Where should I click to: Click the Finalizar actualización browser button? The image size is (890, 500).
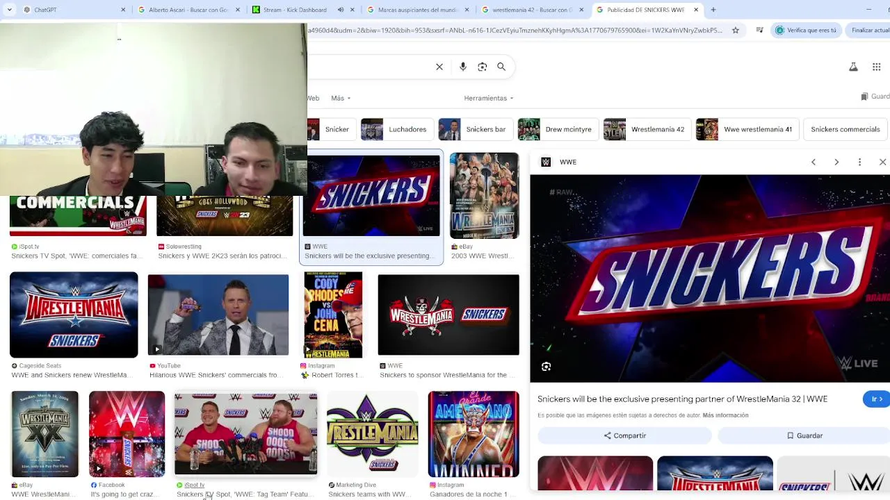[868, 31]
